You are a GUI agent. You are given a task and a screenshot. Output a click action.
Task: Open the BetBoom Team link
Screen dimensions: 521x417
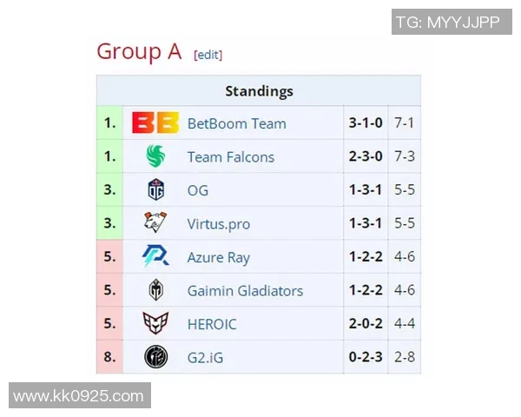[x=236, y=123]
